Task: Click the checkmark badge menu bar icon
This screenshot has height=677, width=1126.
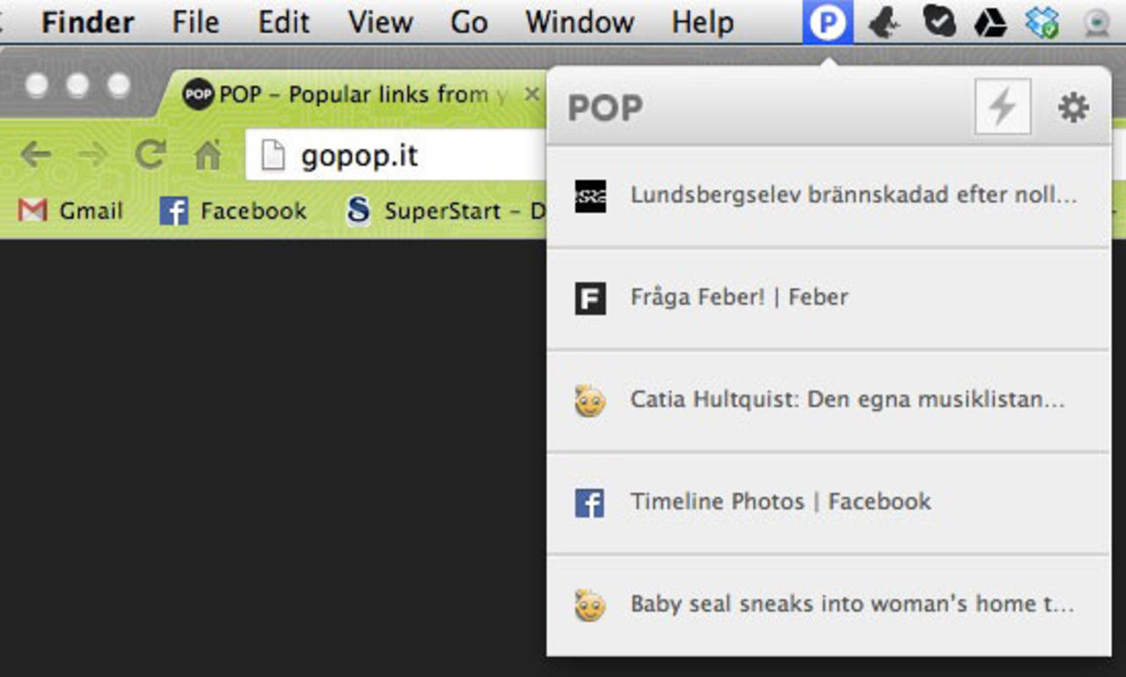Action: (x=939, y=24)
